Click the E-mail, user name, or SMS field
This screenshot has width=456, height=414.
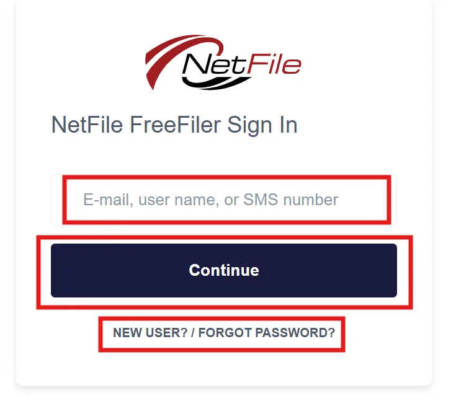pos(223,200)
